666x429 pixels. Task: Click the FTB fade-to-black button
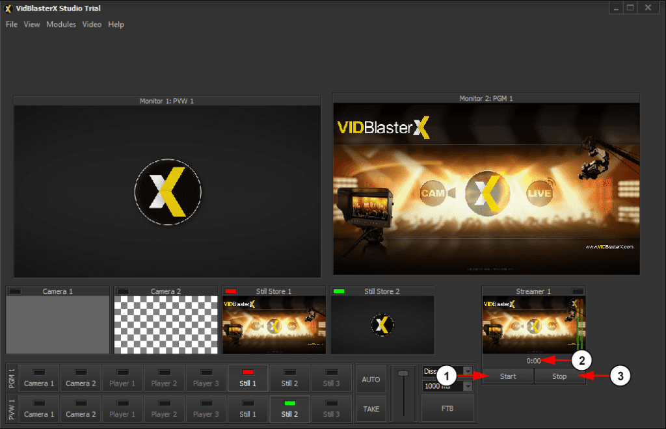point(447,408)
